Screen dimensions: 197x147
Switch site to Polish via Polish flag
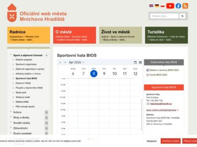[163, 6]
